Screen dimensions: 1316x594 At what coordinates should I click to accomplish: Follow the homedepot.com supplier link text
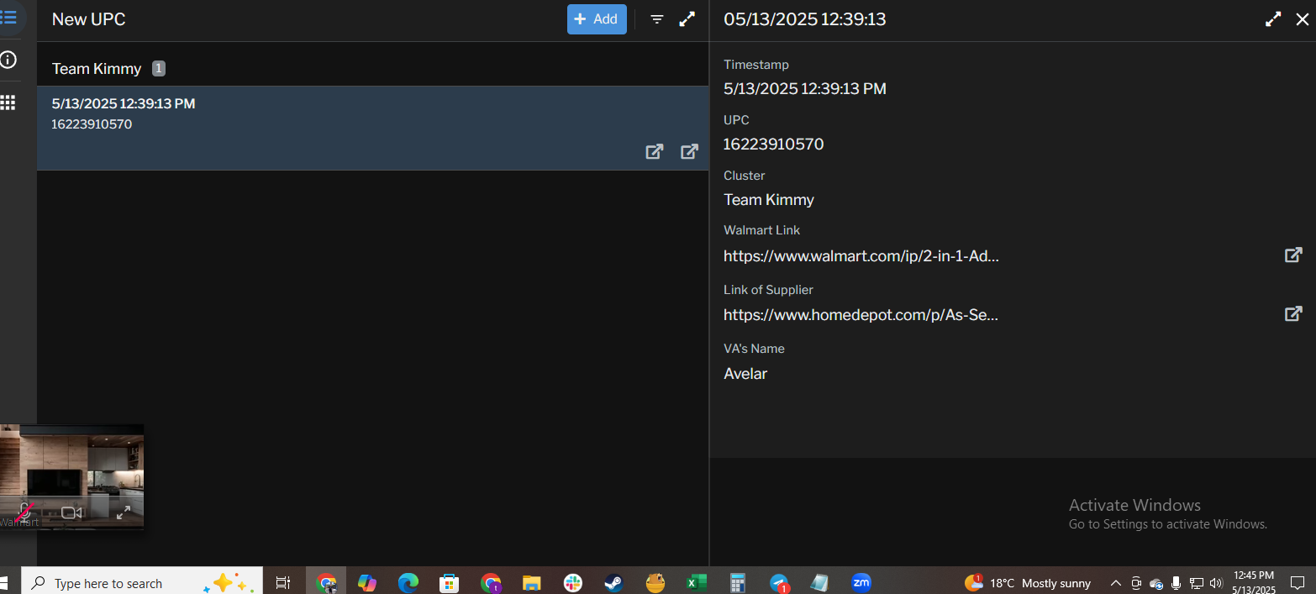(x=861, y=315)
